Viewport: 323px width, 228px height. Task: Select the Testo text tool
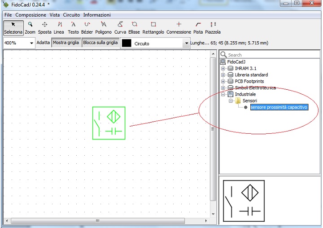pos(73,28)
